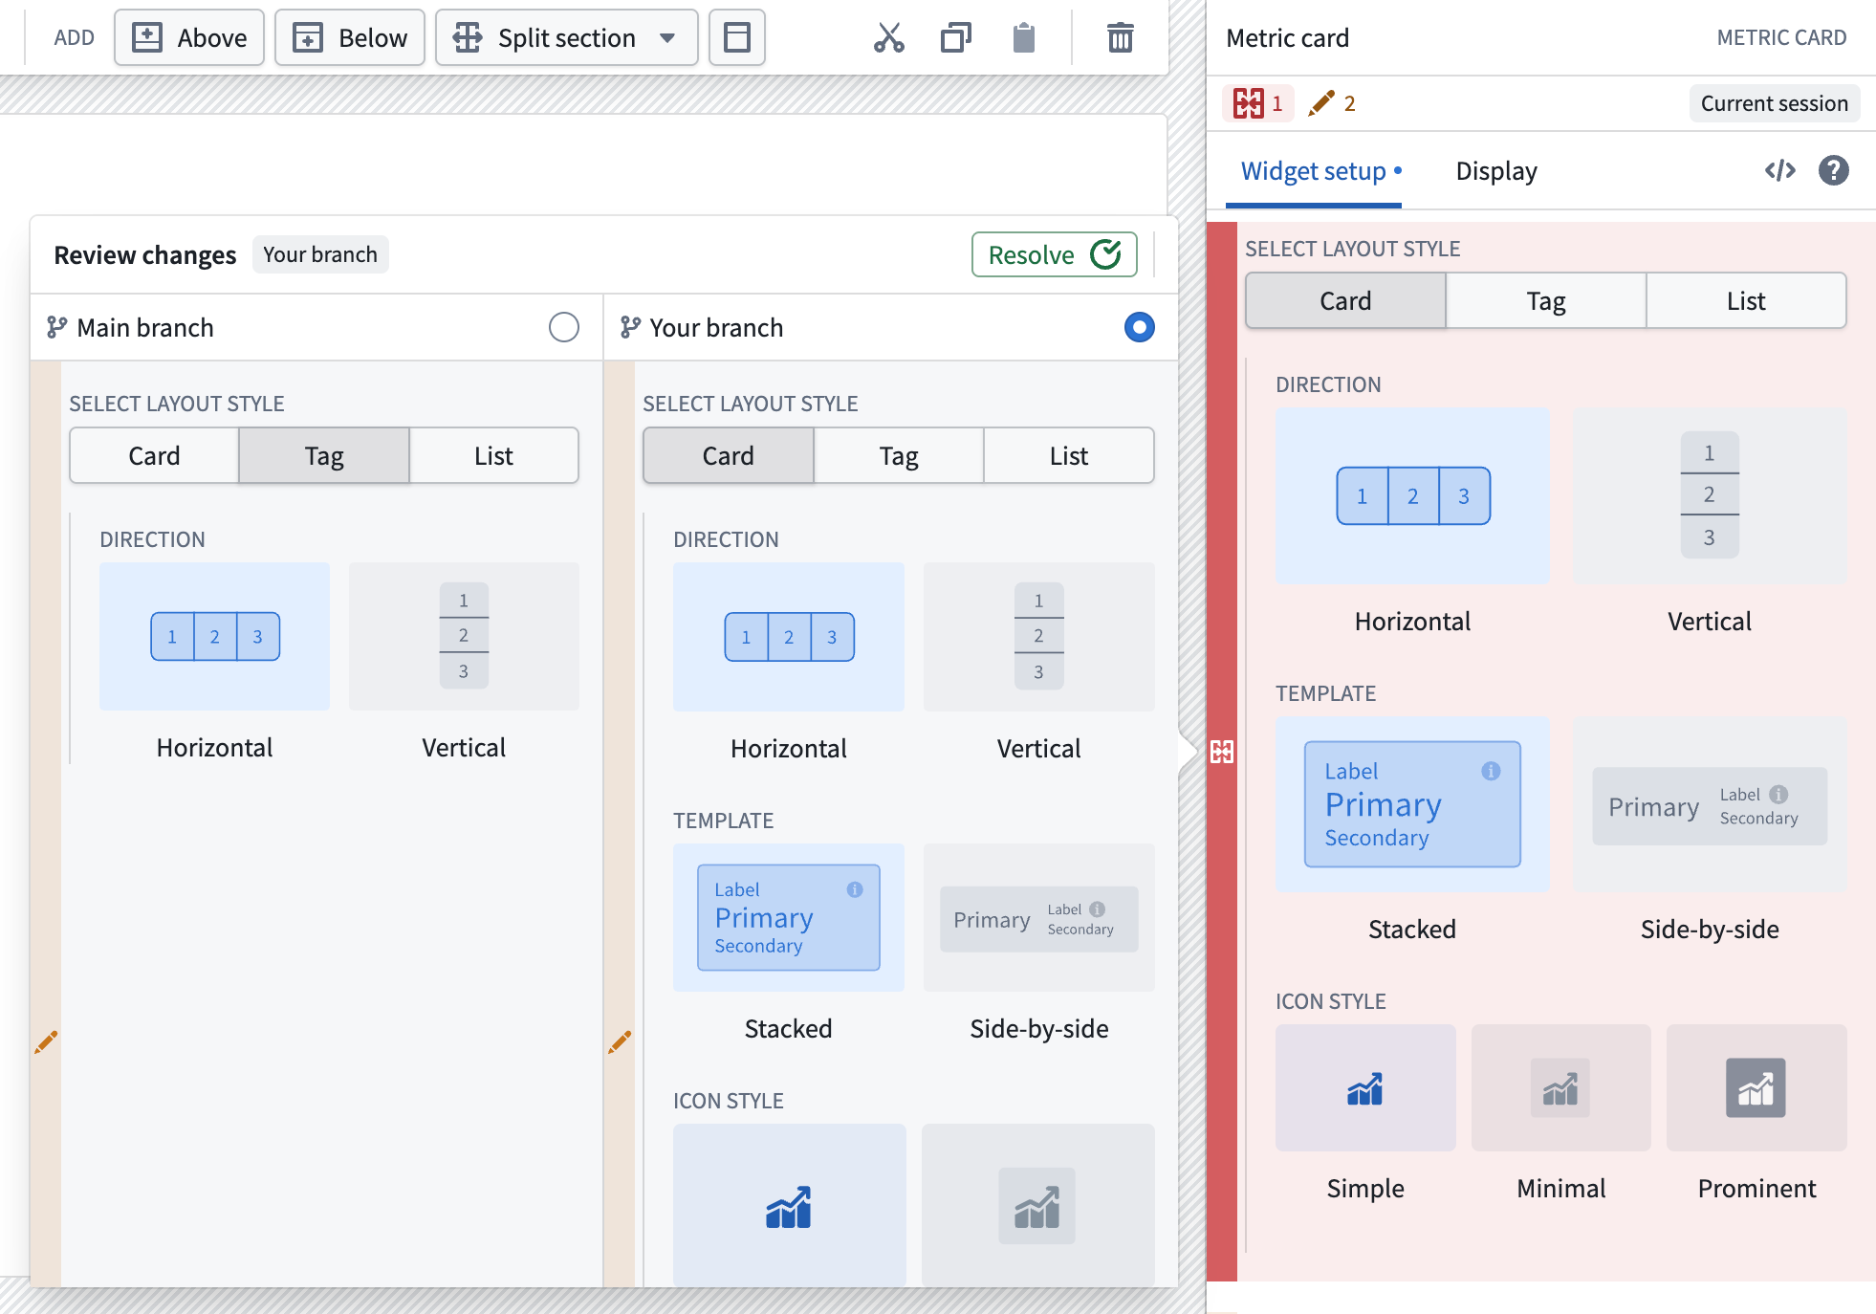Switch to the Display tab
This screenshot has width=1876, height=1314.
point(1496,171)
